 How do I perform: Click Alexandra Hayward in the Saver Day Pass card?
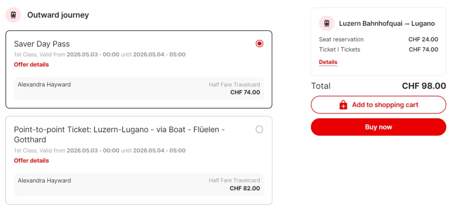tap(44, 85)
